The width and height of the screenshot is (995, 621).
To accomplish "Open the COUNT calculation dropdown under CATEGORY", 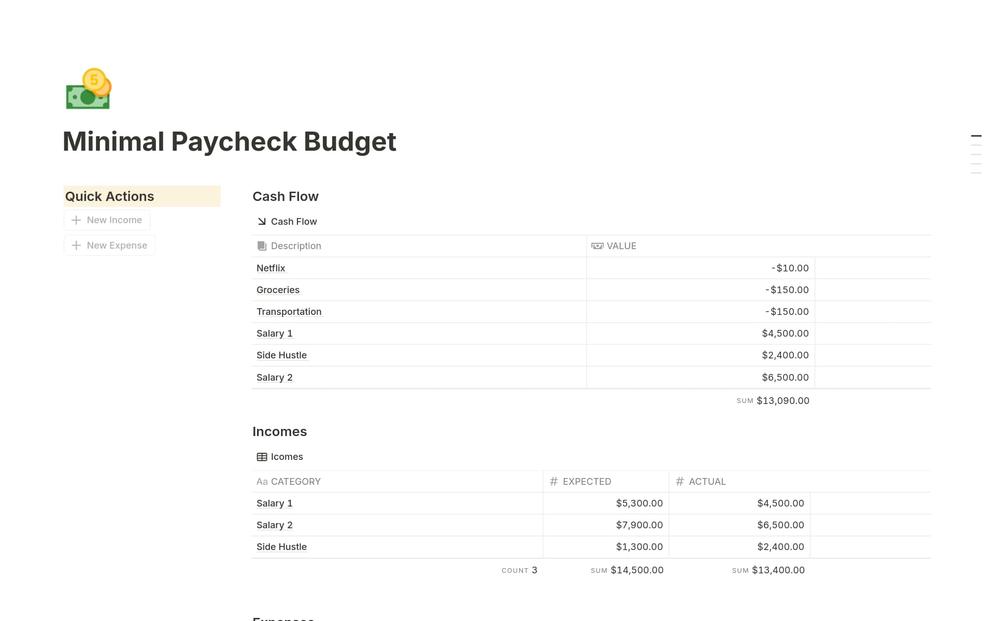I will 518,570.
